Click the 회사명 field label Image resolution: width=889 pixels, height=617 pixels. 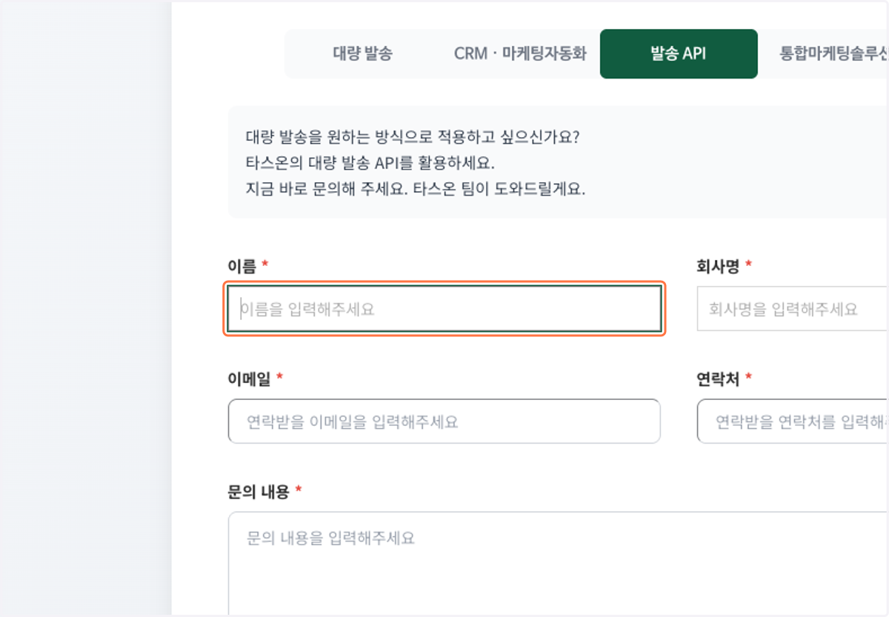point(718,265)
